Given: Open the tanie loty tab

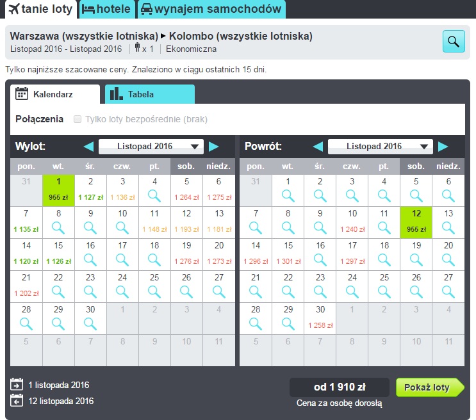Looking at the screenshot, I should coord(40,9).
